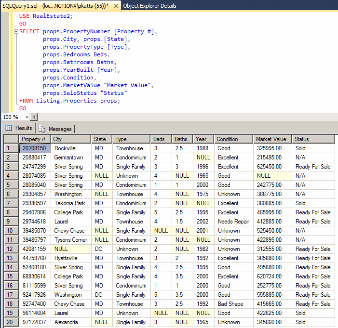
Task: Select the Condition column header
Action: click(233, 139)
